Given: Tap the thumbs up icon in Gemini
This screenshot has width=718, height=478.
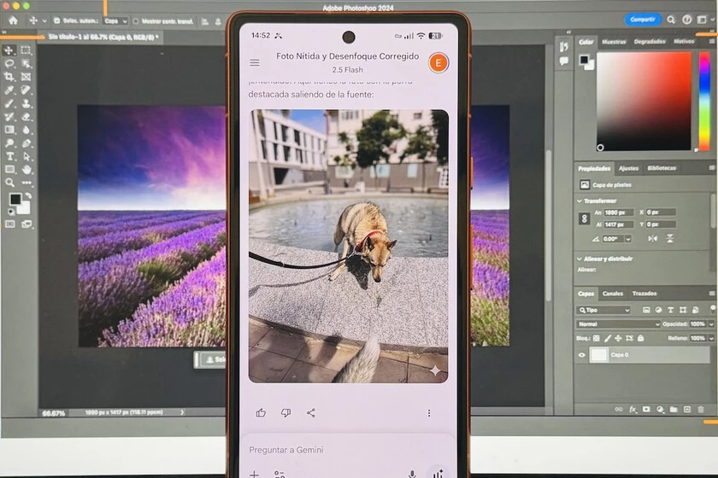Looking at the screenshot, I should [261, 413].
